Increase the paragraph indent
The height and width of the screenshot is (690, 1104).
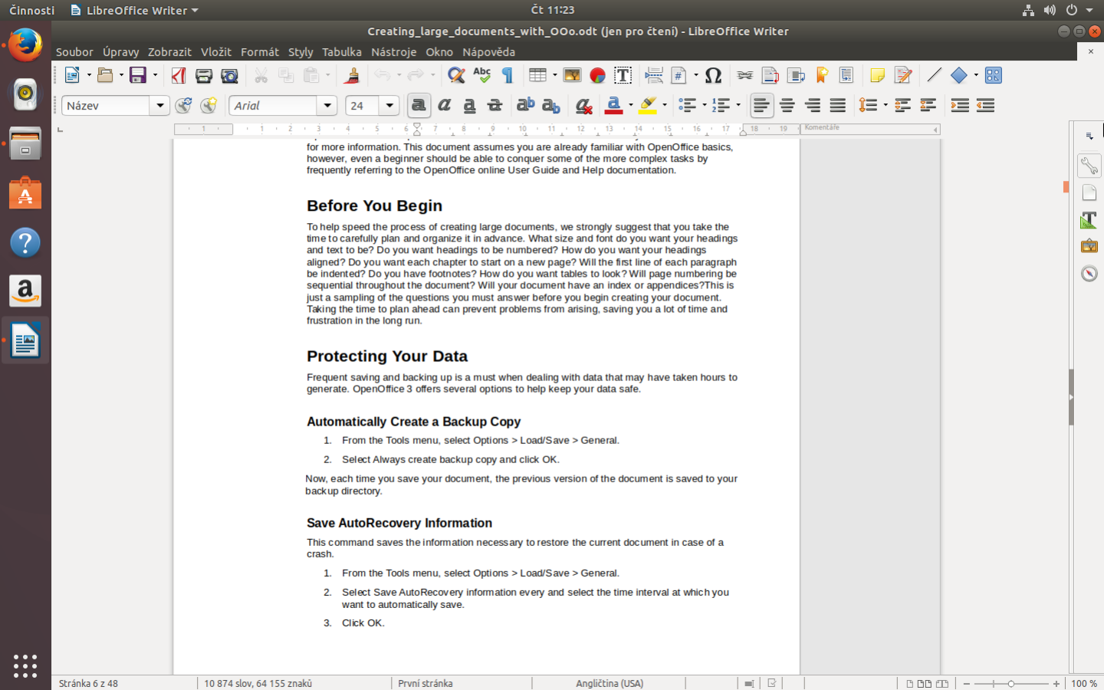[x=960, y=106]
